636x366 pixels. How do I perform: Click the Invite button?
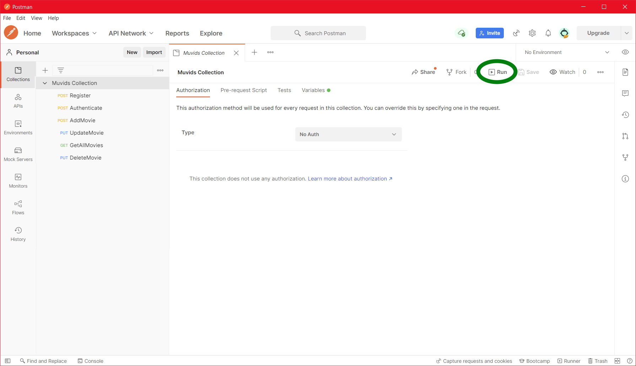click(490, 33)
